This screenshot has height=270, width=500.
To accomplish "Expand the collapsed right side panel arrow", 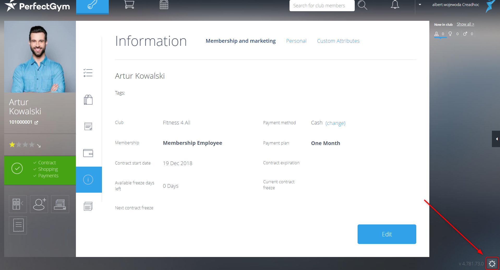I will pos(496,139).
